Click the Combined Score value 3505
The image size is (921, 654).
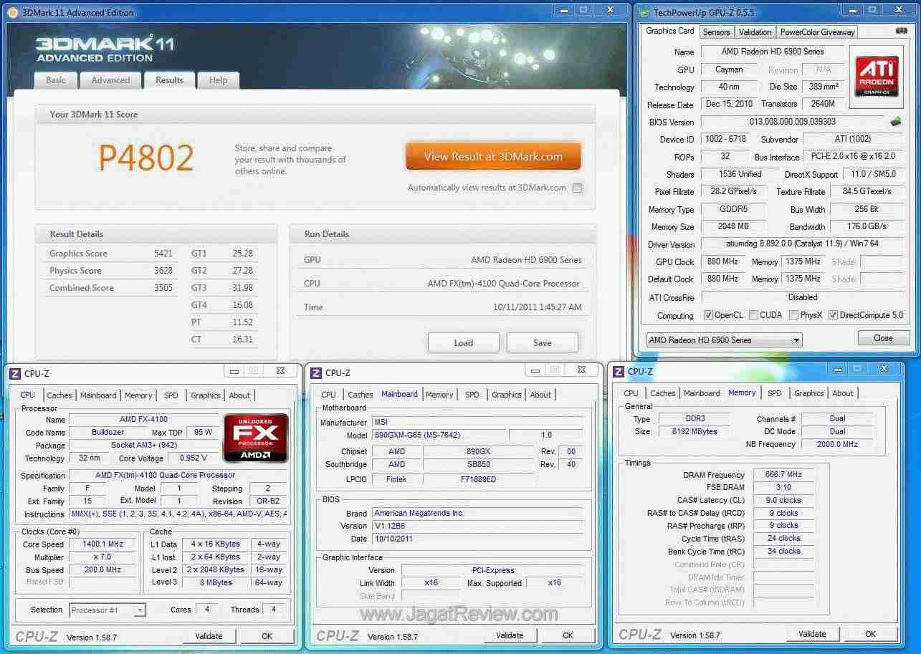pos(163,288)
